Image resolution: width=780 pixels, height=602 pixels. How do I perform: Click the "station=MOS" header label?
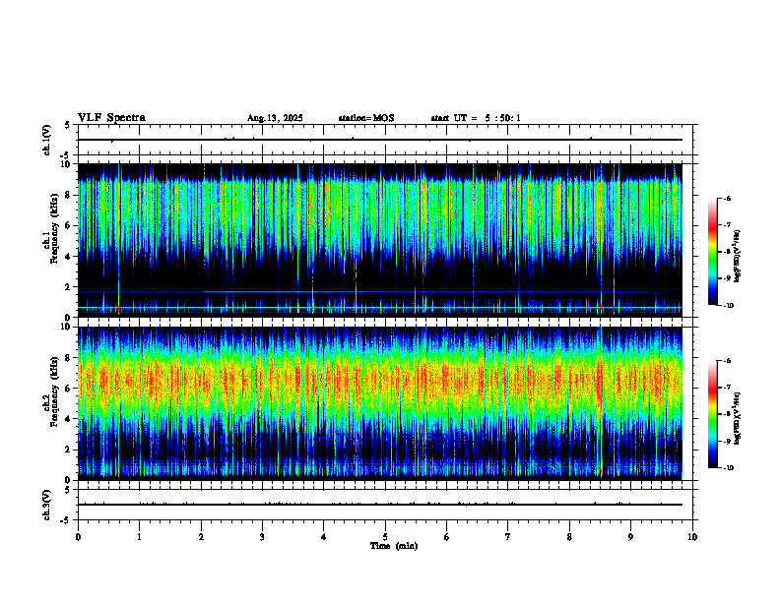[366, 118]
